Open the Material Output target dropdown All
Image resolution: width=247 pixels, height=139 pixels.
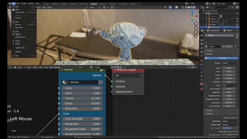128,76
